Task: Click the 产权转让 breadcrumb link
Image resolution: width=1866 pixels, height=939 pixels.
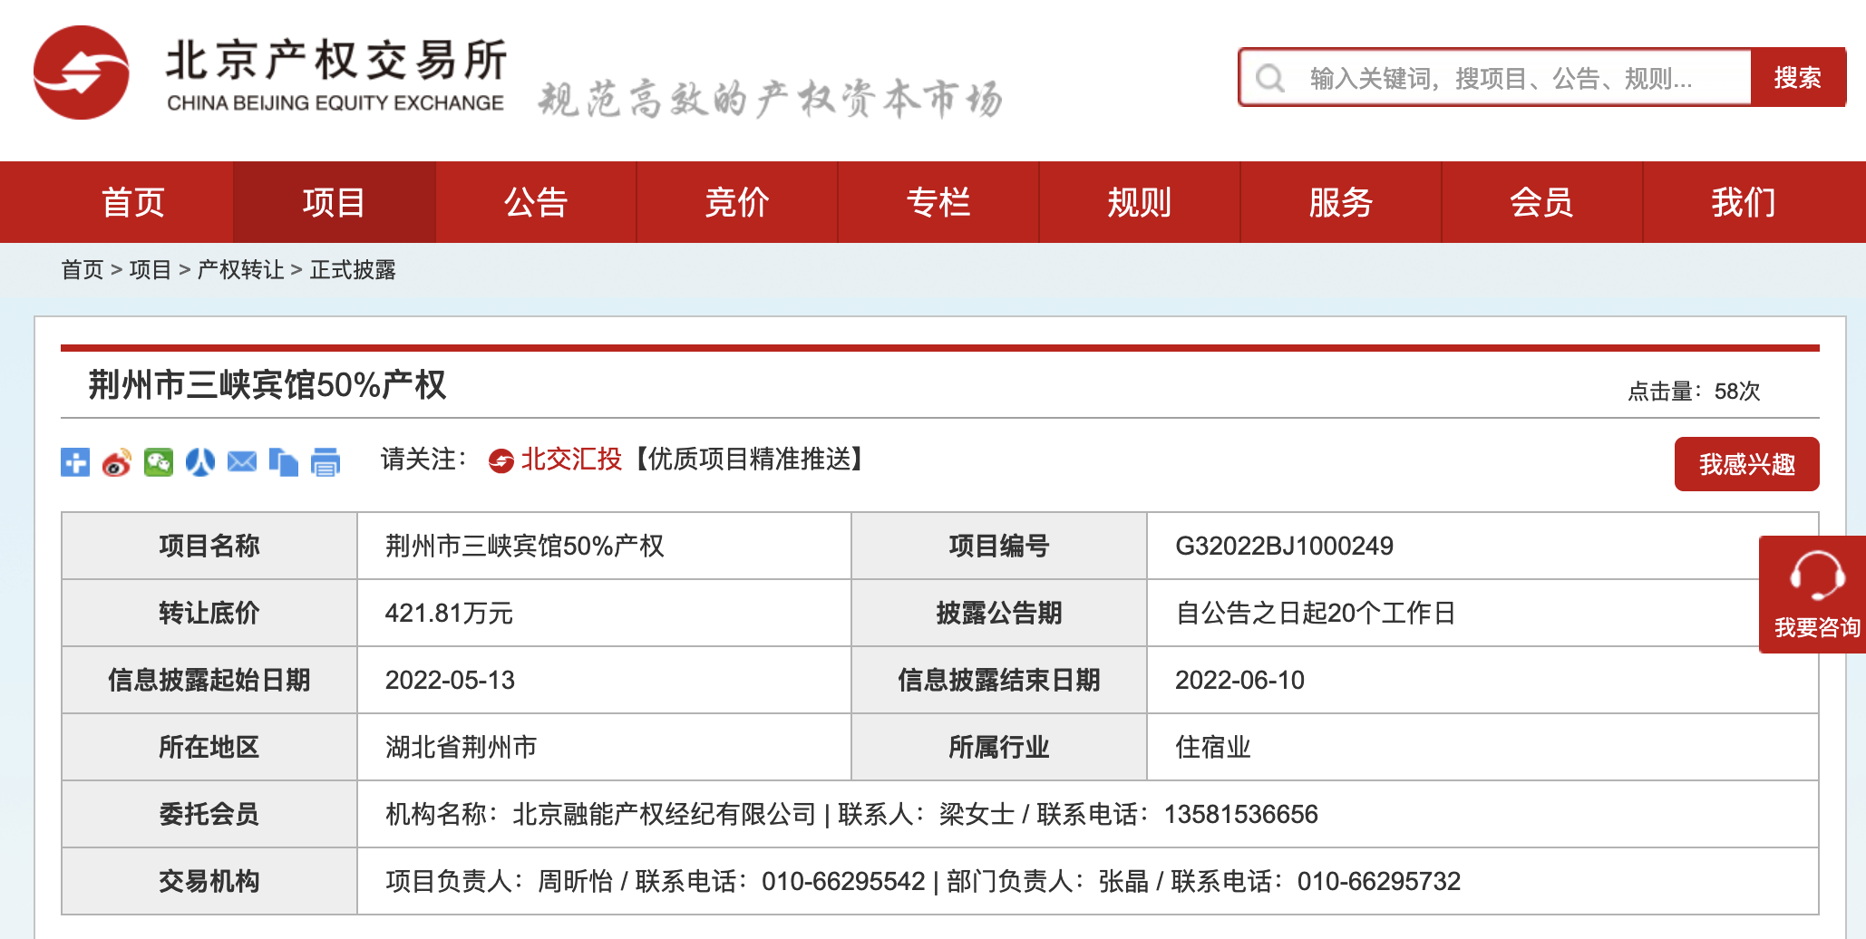Action: tap(240, 270)
